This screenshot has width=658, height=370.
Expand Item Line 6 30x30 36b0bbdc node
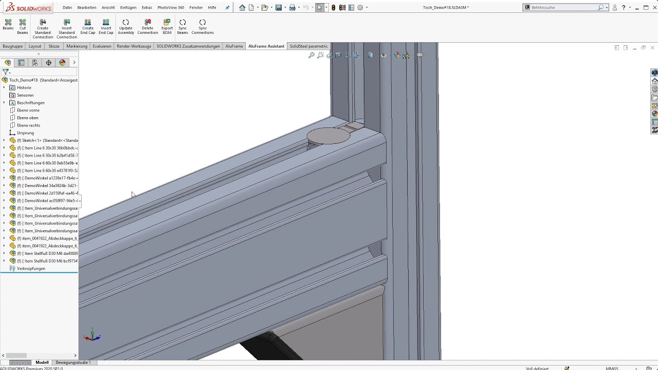click(x=4, y=148)
